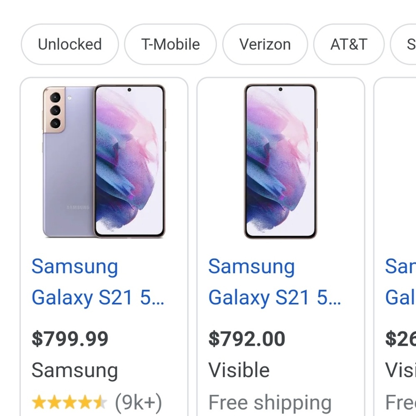Apply the Verizon filter chip

click(265, 44)
